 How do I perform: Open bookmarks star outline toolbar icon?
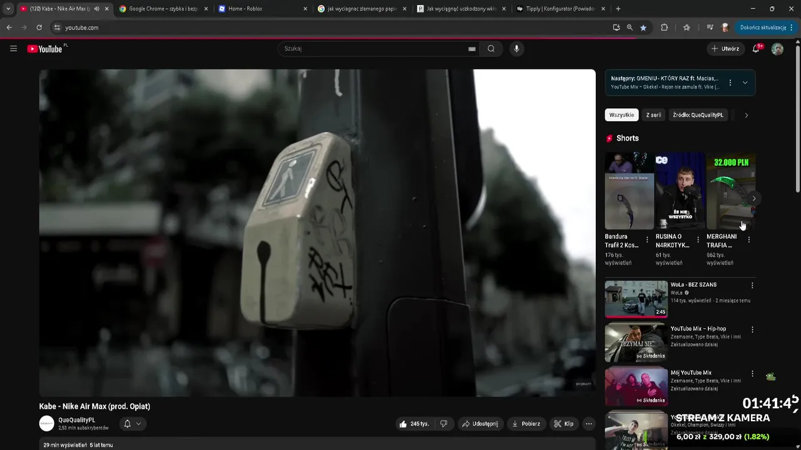point(686,27)
